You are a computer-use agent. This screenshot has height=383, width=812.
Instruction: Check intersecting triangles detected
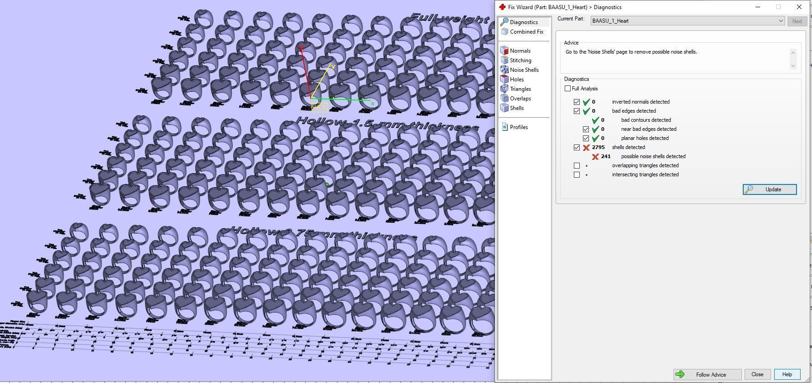tap(577, 174)
